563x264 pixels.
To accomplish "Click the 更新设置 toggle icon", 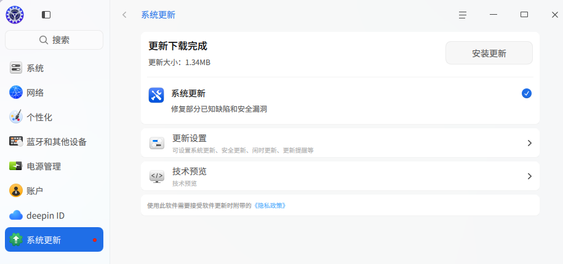I will (157, 143).
